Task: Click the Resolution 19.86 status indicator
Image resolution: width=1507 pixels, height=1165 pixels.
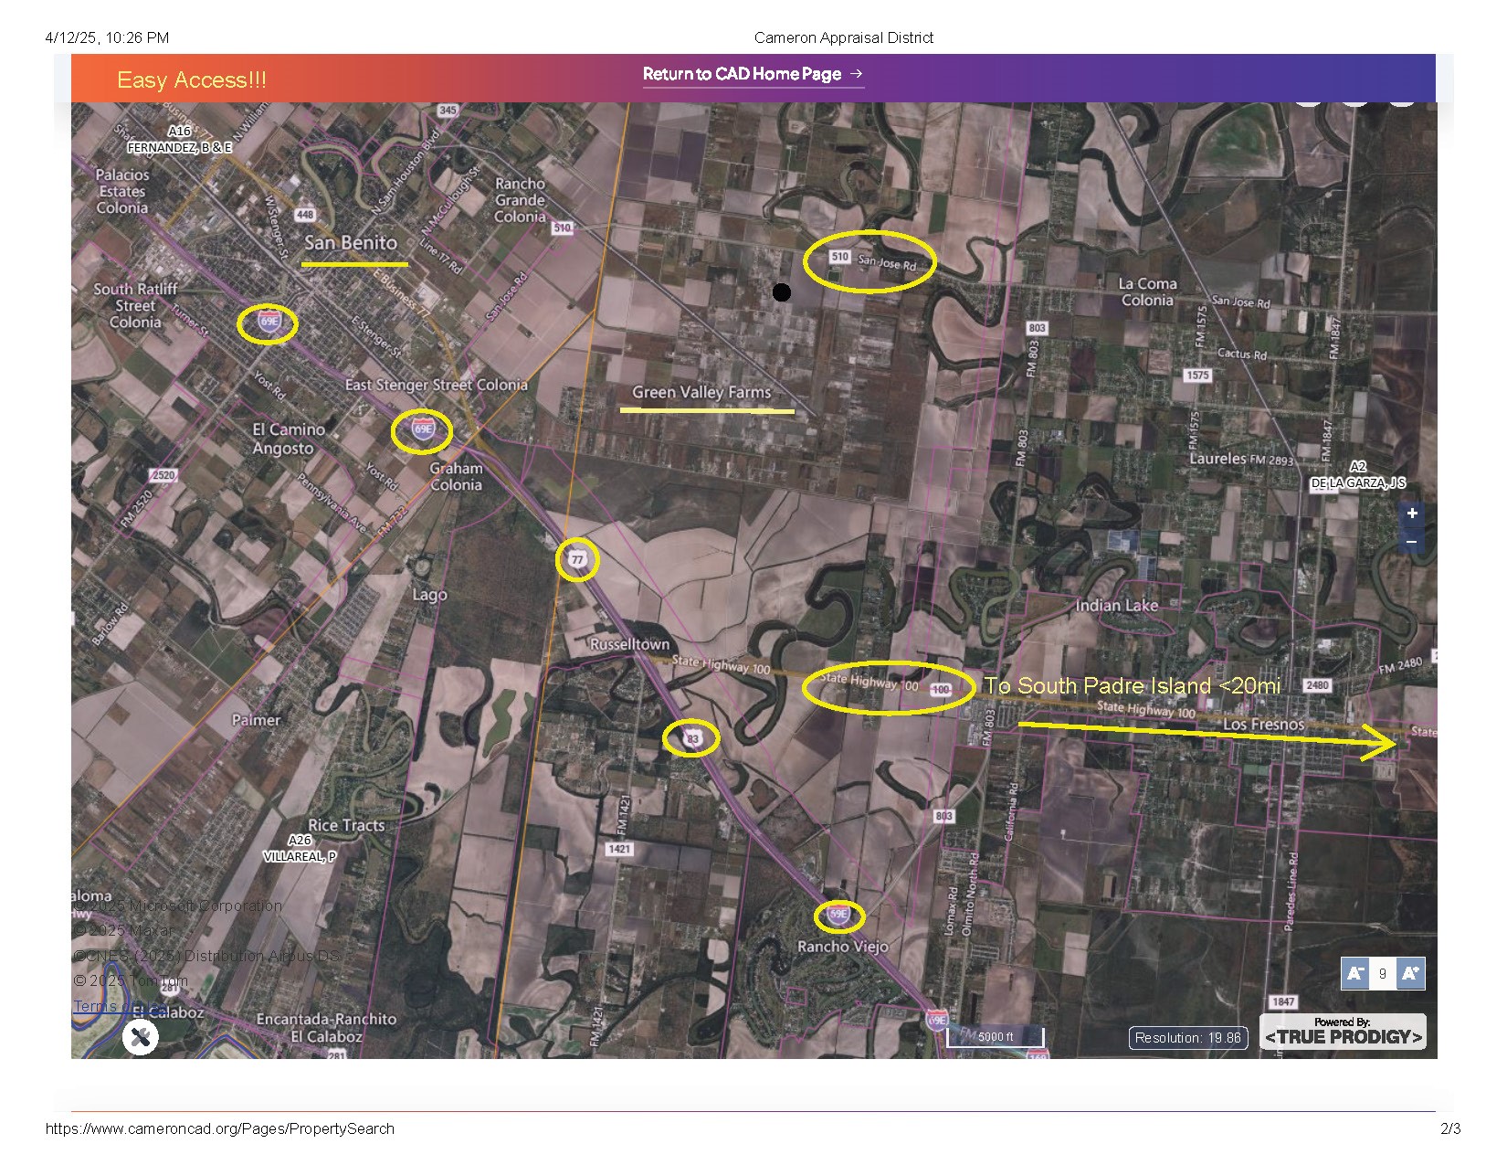Action: tap(1187, 1037)
